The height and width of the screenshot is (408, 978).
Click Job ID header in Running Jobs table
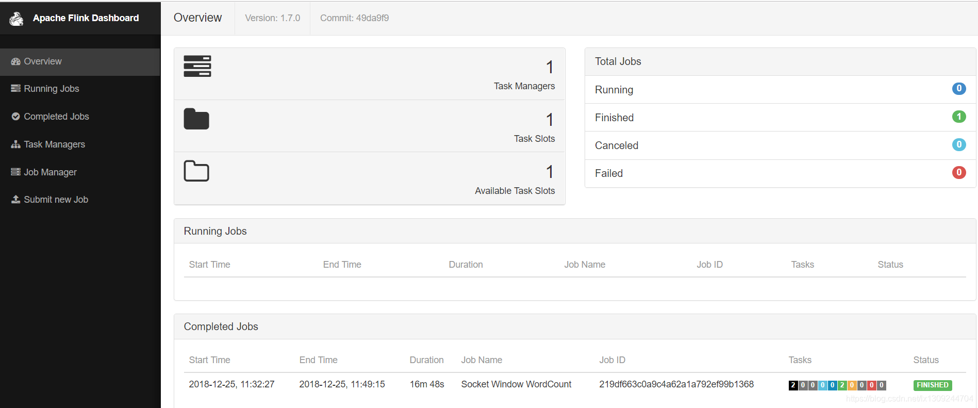coord(709,265)
